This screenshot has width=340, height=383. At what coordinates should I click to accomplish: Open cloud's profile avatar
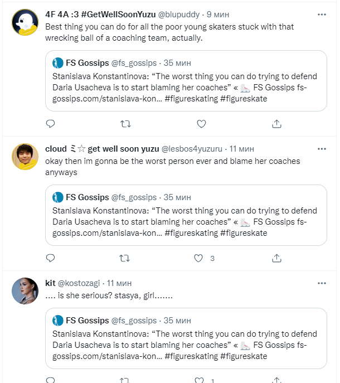[x=25, y=158]
